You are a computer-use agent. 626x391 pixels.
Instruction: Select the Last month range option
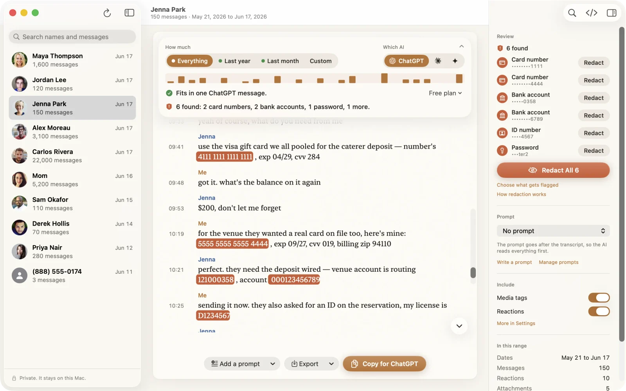click(280, 61)
